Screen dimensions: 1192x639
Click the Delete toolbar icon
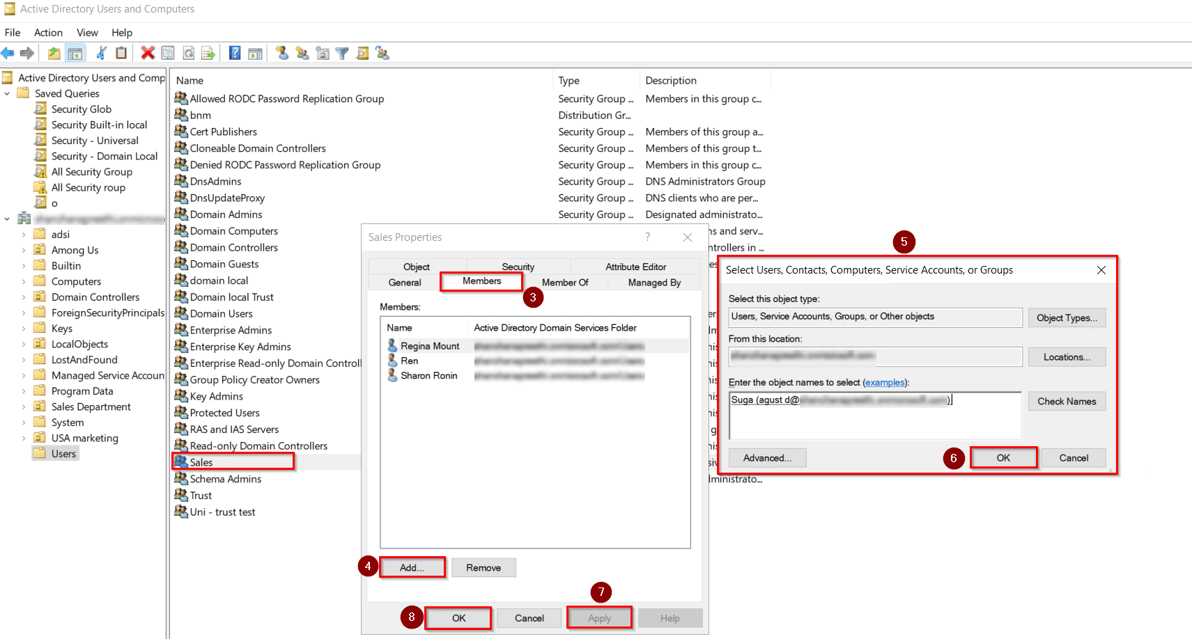147,53
